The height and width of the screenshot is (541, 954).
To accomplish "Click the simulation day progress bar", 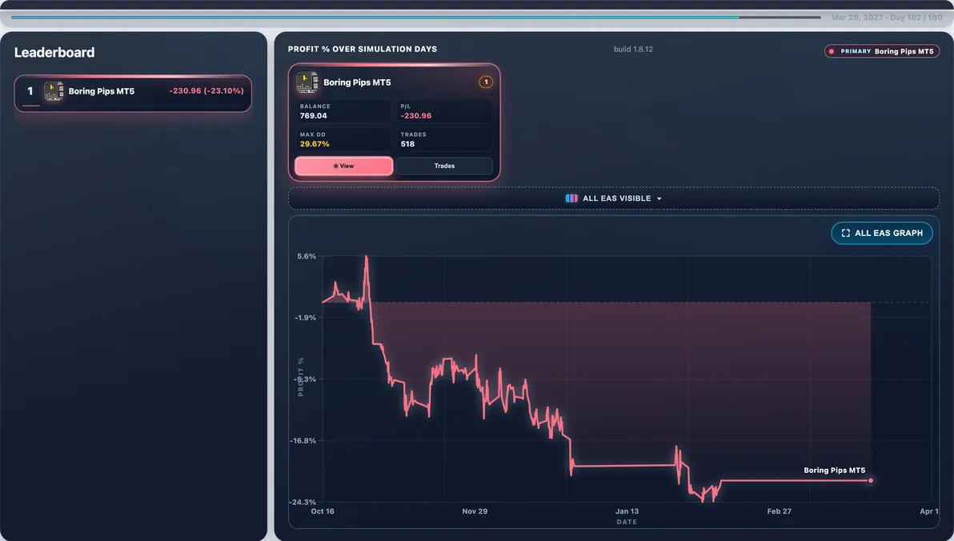I will point(415,18).
